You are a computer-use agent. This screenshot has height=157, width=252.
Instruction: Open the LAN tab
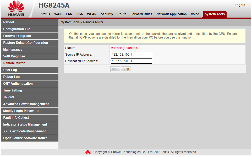pyautogui.click(x=69, y=14)
